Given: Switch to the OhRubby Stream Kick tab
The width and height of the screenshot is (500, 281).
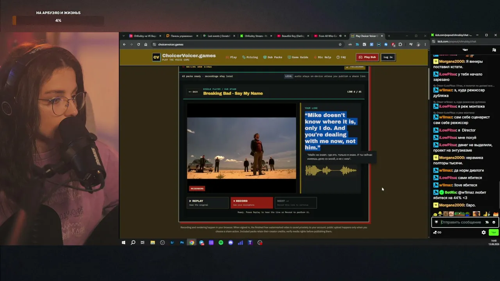Looking at the screenshot, I should [x=255, y=36].
